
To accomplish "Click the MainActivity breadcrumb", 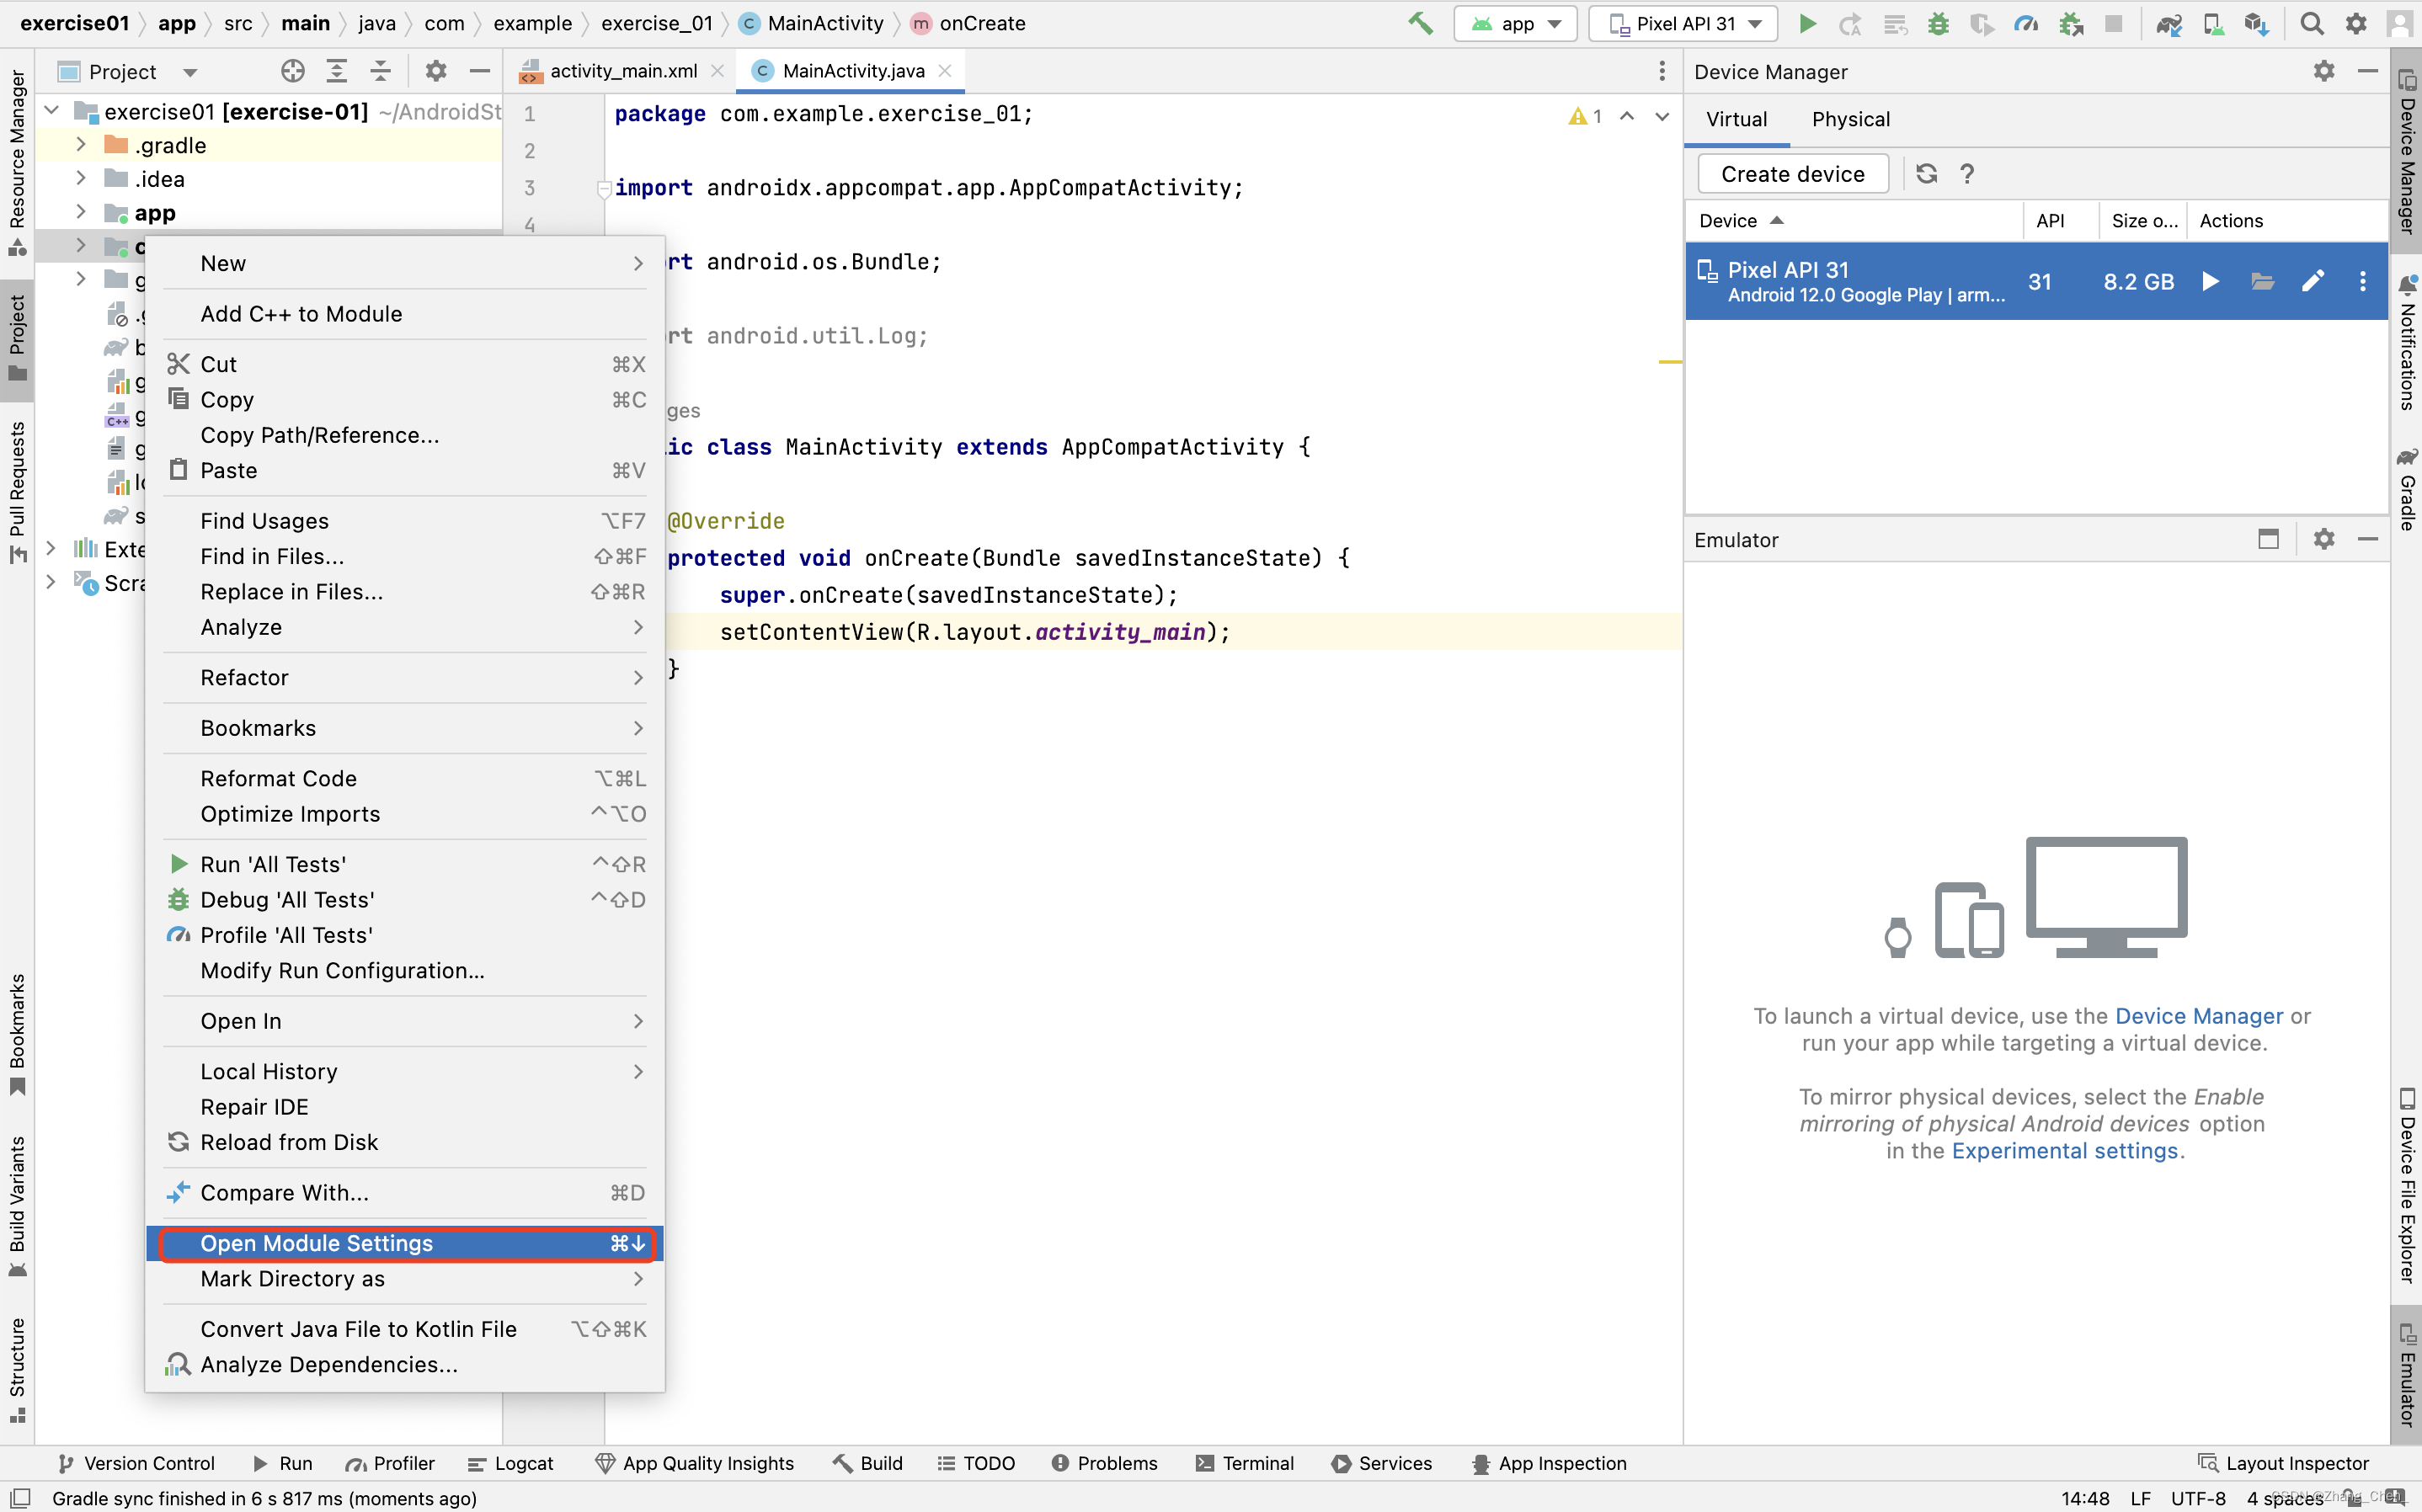I will coord(813,23).
